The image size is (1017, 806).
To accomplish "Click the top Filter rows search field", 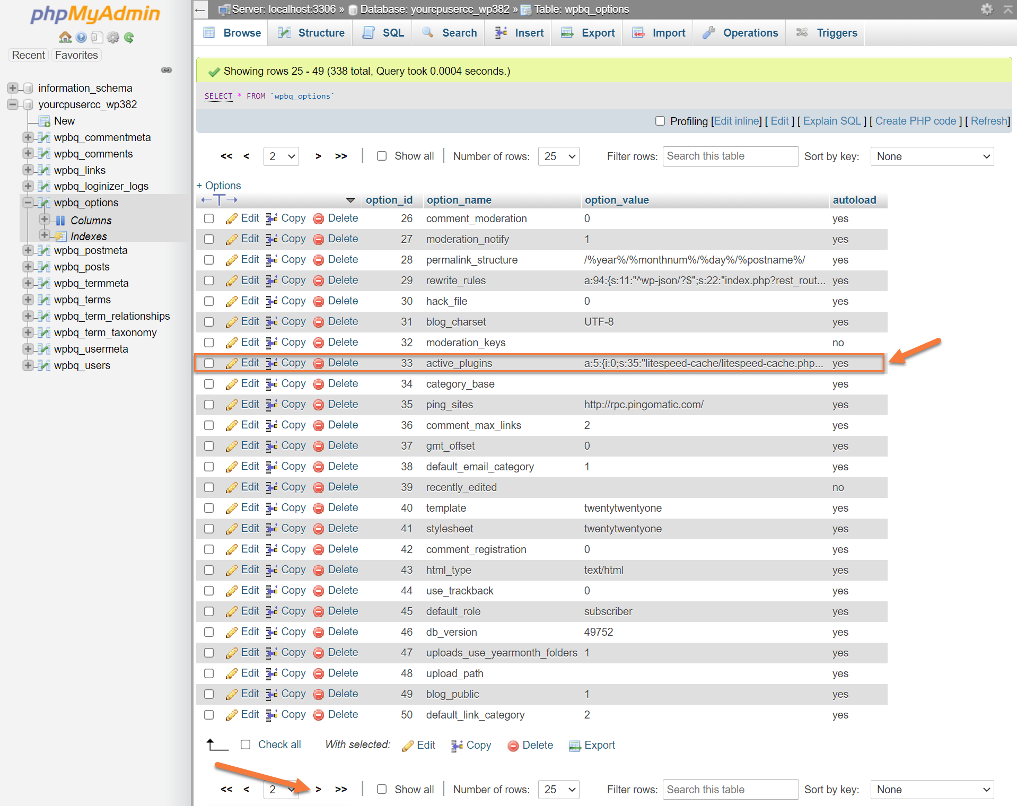I will (x=730, y=156).
